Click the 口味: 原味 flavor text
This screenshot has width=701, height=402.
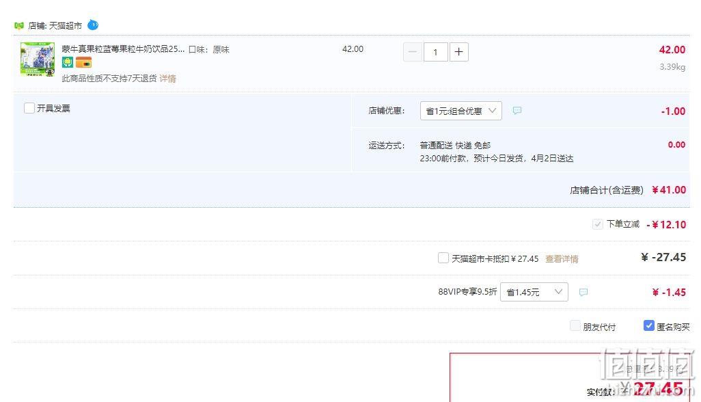[209, 50]
